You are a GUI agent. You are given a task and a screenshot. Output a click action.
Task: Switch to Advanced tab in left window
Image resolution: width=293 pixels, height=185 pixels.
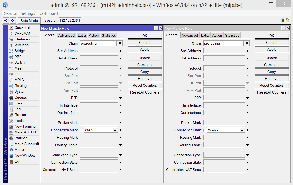click(66, 35)
